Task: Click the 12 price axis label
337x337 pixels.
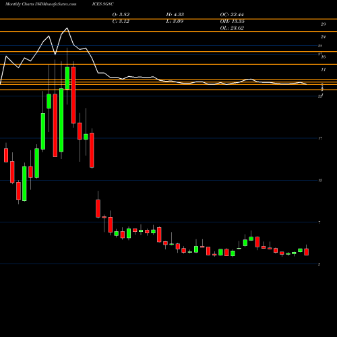Action: click(320, 181)
